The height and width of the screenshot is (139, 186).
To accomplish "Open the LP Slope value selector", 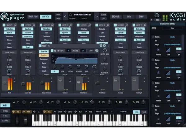I will pyautogui.click(x=83, y=51).
